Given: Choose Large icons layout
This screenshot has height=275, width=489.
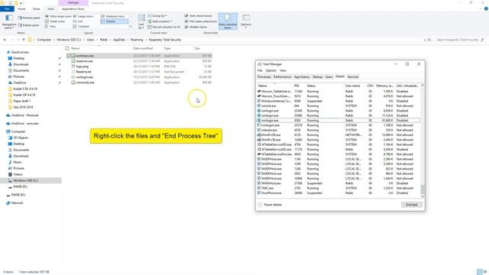Looking at the screenshot, I should 83,16.
